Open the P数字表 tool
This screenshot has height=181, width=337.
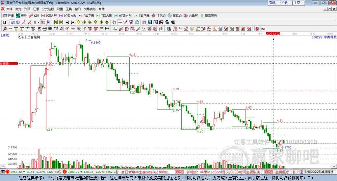pyautogui.click(x=87, y=16)
